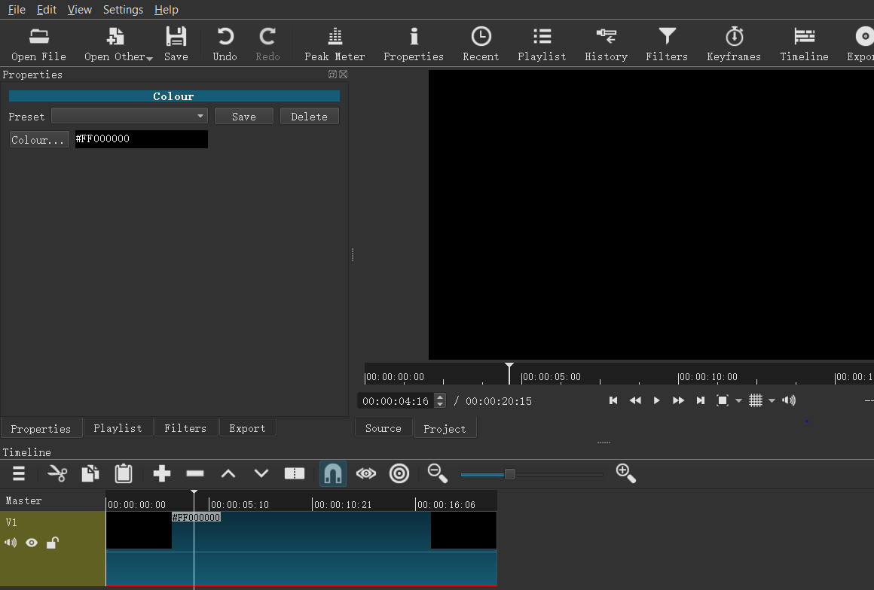Click the timeline zoom in magnifier

pos(626,473)
